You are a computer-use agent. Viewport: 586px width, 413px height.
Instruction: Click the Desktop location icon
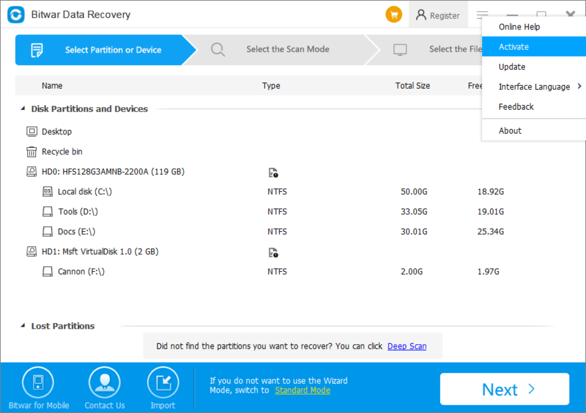point(32,131)
